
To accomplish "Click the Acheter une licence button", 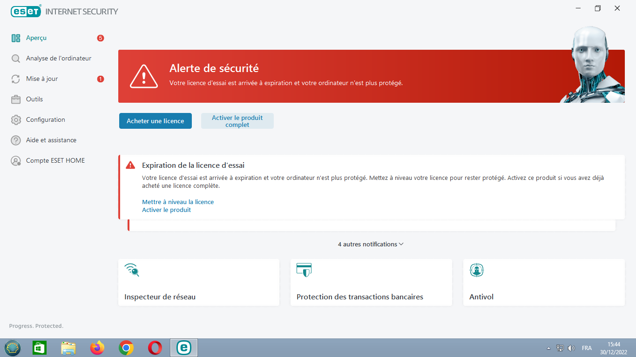I will [156, 121].
